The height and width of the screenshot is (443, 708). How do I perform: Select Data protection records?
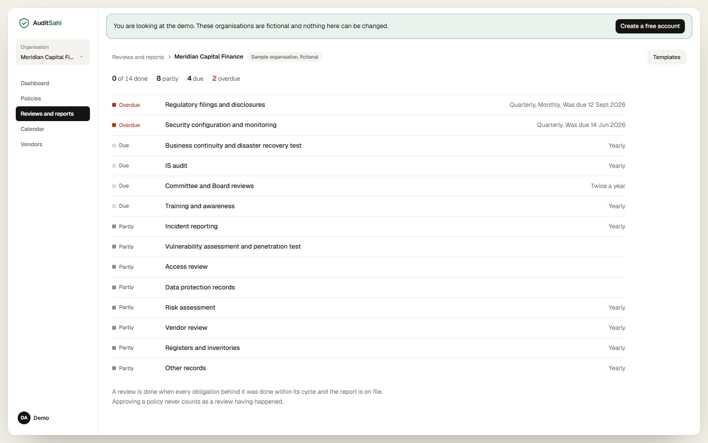[x=369, y=287]
